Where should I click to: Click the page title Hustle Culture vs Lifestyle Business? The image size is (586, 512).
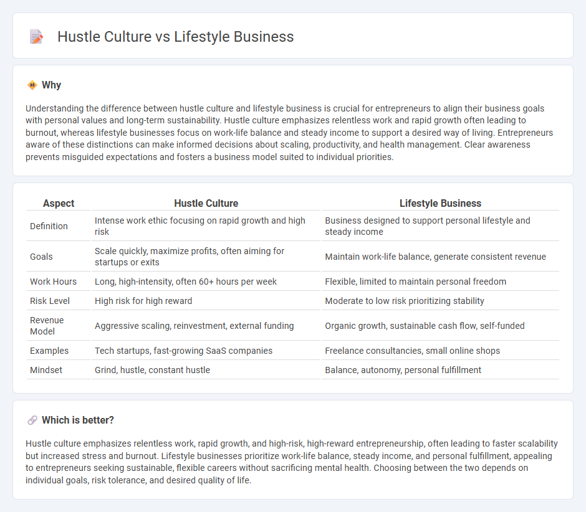click(x=176, y=37)
